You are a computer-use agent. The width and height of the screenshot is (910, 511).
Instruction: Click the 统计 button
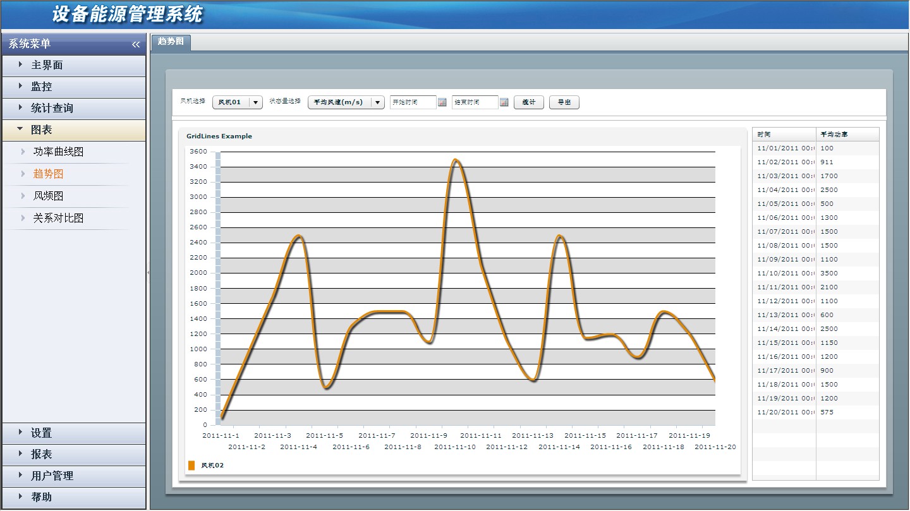coord(529,102)
